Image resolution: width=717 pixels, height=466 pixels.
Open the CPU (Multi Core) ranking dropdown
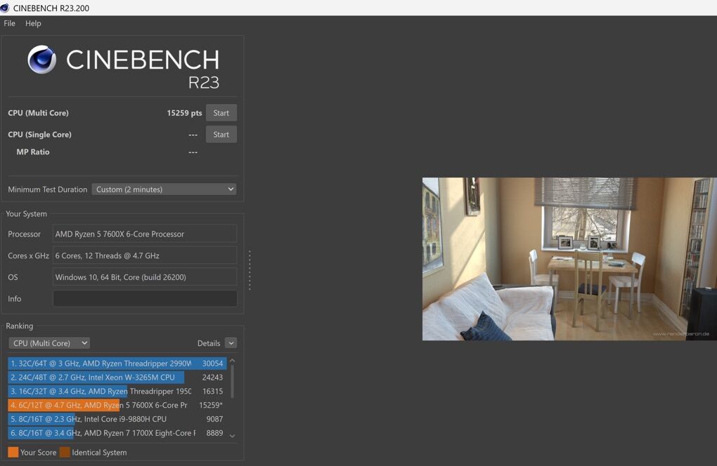49,343
